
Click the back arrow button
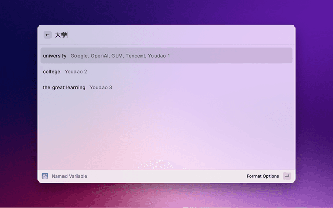point(47,35)
